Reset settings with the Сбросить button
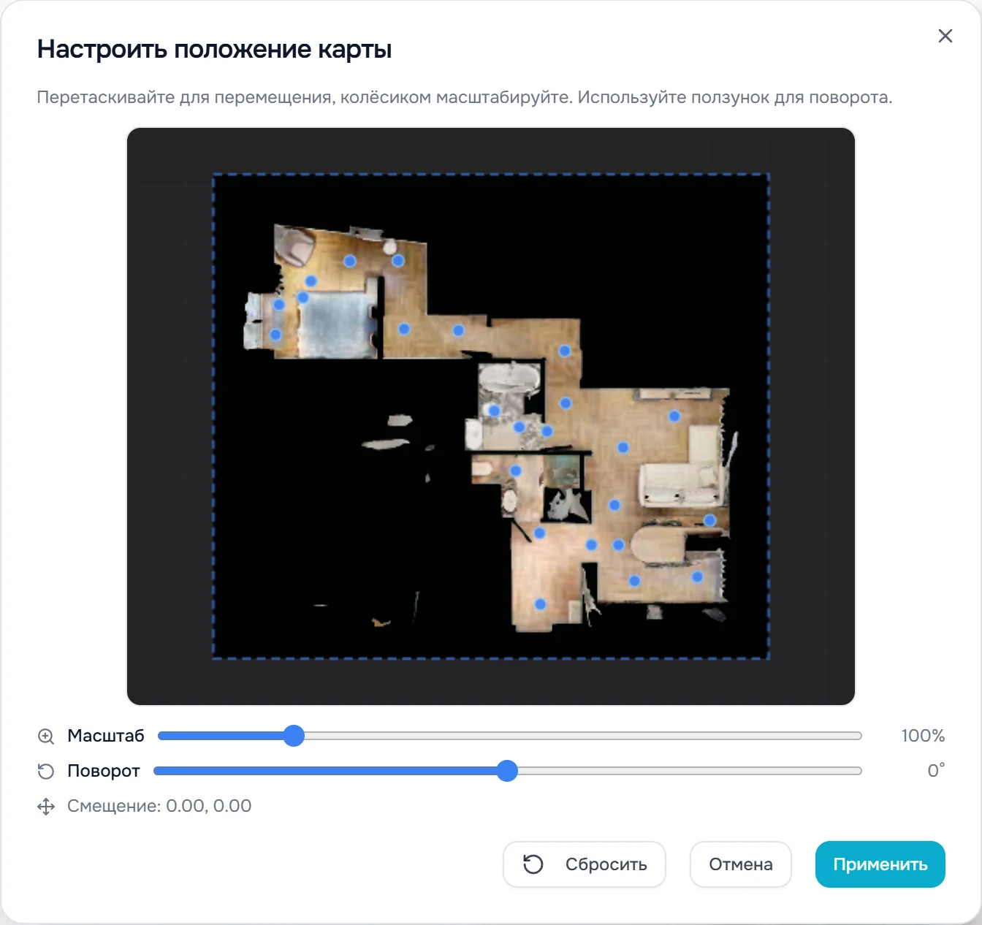 [x=585, y=864]
